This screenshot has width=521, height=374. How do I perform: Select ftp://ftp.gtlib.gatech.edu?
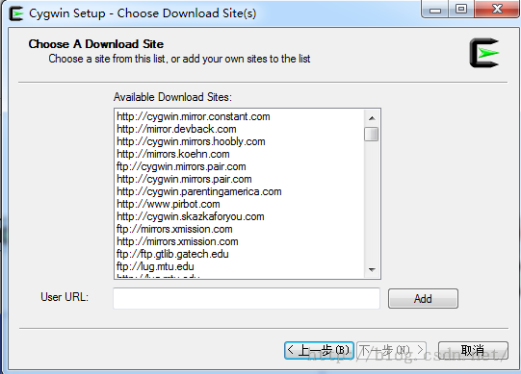click(x=172, y=254)
